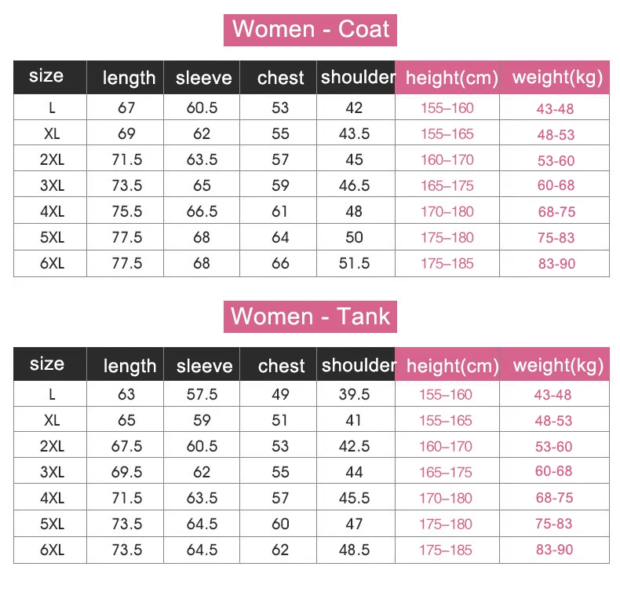Screen dimensions: 620x596
Task: Select the length header in the Tank table
Action: point(129,366)
